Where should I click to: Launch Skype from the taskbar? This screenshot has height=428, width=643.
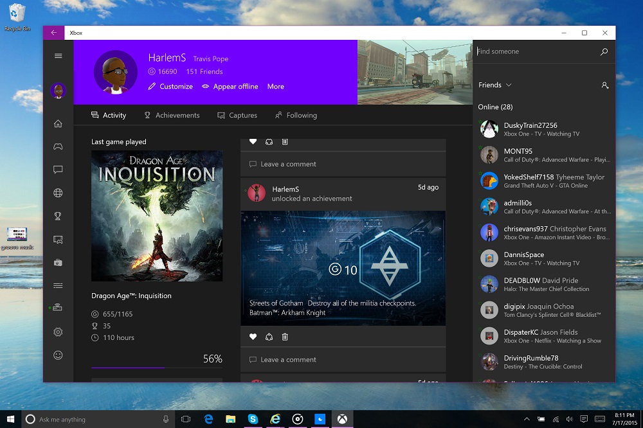tap(253, 419)
